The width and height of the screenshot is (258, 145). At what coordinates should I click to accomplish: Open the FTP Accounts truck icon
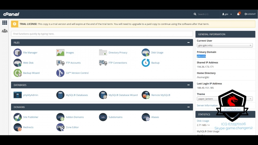pos(60,63)
